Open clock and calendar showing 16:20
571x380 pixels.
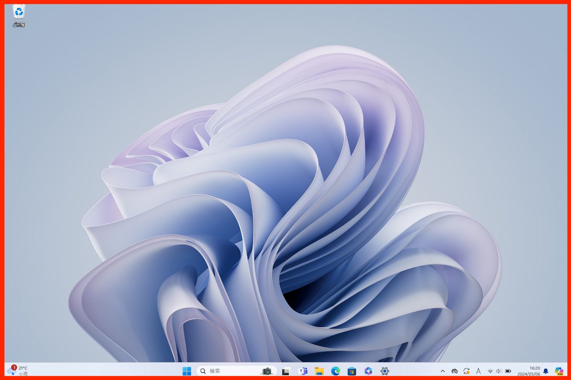(x=529, y=371)
